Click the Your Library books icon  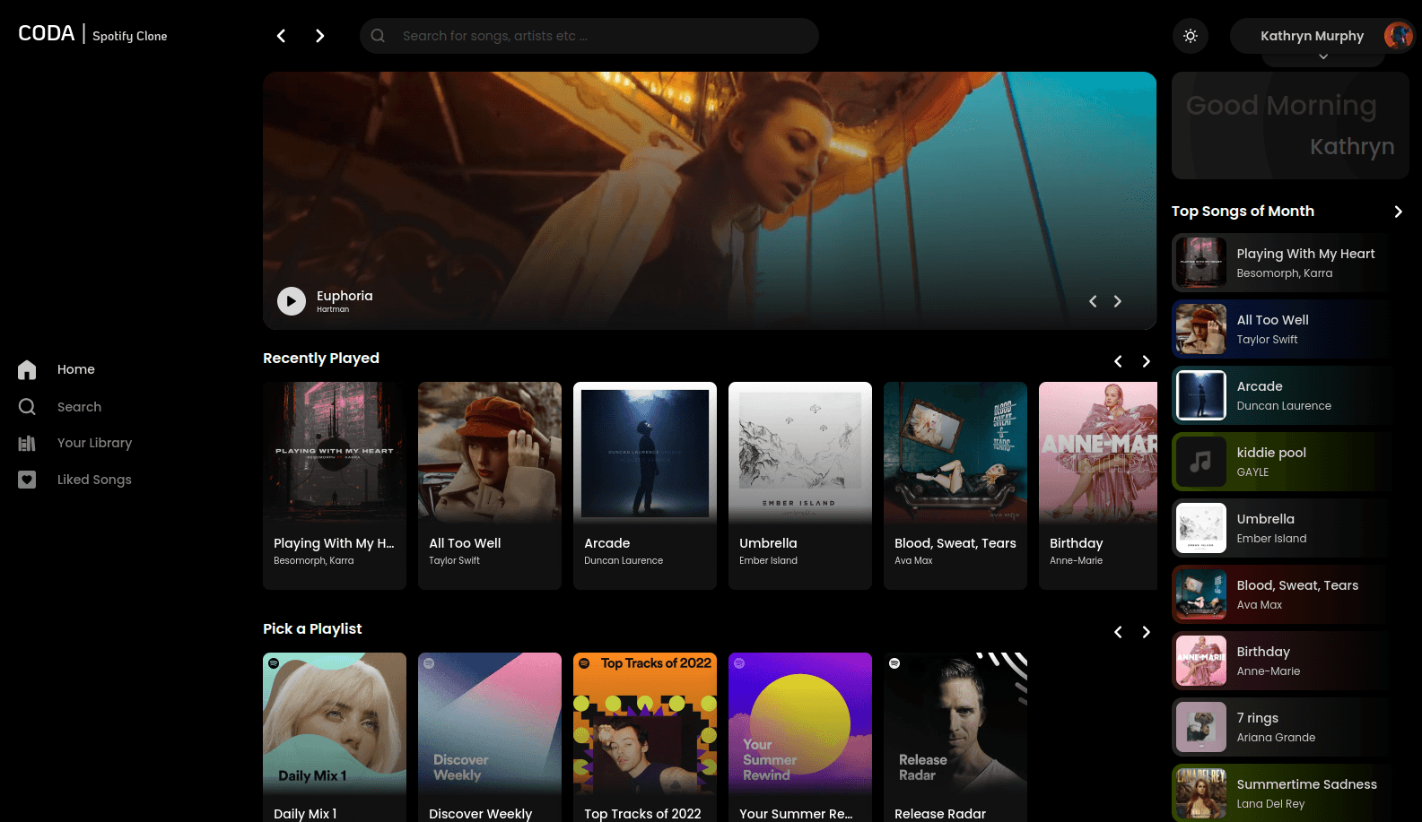(27, 443)
